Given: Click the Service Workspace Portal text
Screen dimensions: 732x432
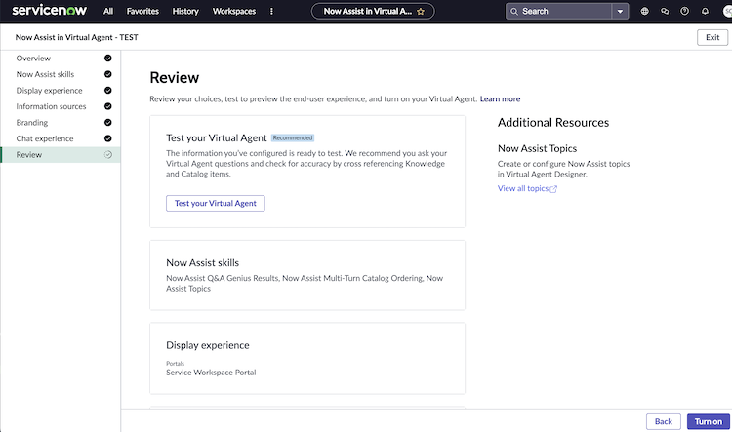Looking at the screenshot, I should pyautogui.click(x=211, y=373).
